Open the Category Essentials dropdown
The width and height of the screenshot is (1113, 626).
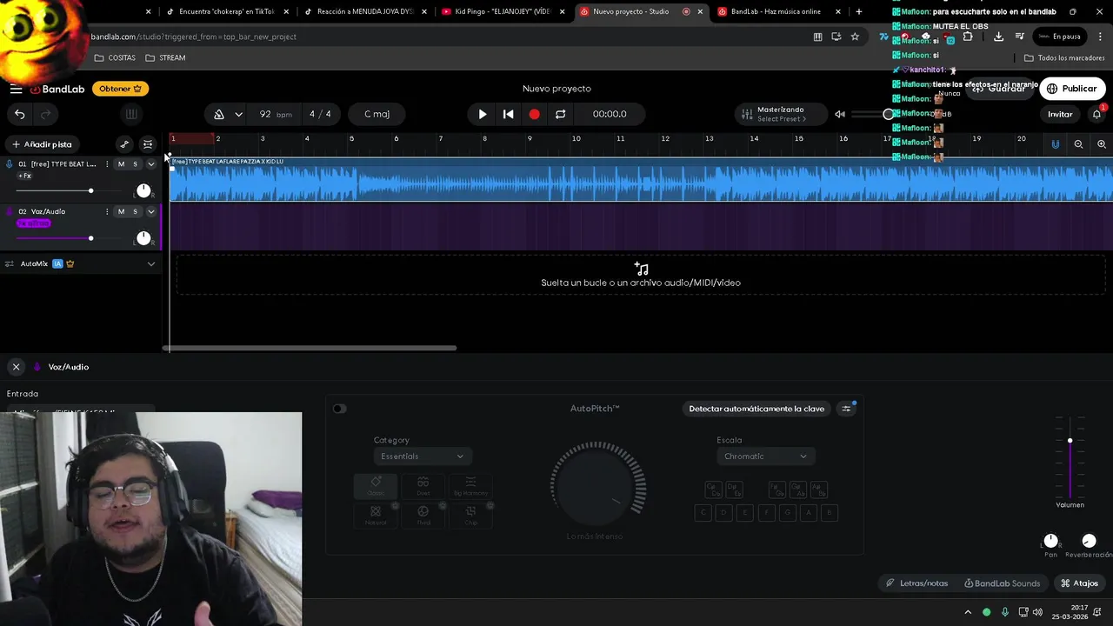(422, 456)
